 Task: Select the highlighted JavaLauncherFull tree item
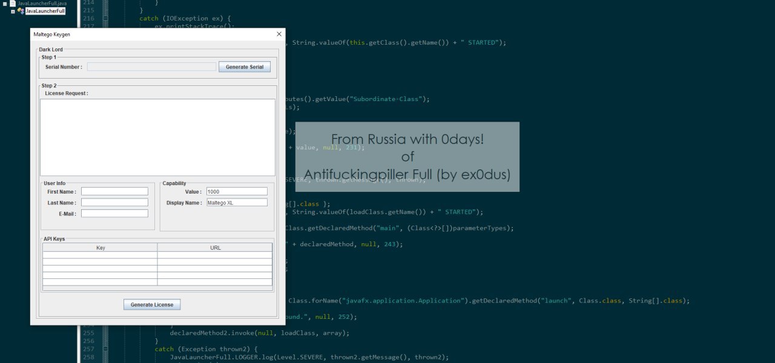coord(45,11)
